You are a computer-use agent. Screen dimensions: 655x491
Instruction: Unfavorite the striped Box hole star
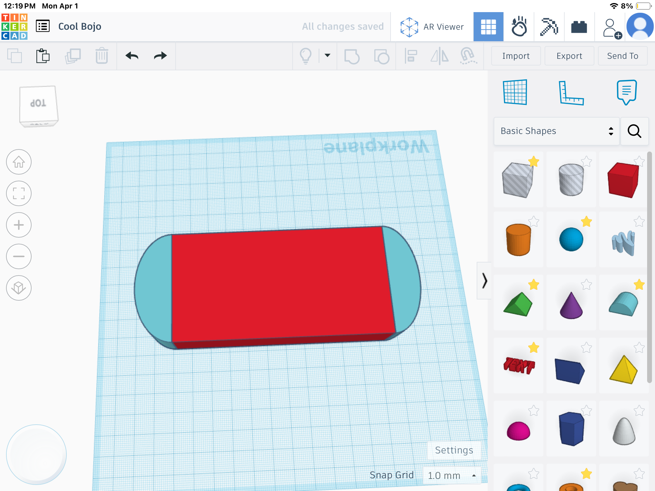point(534,161)
